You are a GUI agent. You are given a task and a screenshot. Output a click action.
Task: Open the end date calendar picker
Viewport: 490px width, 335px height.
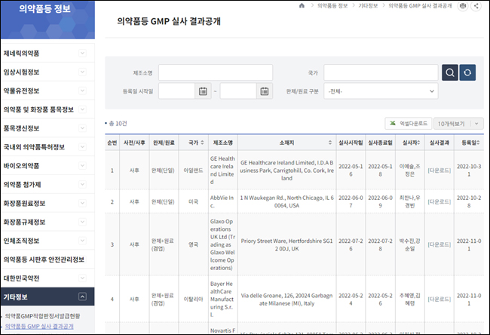coord(265,91)
